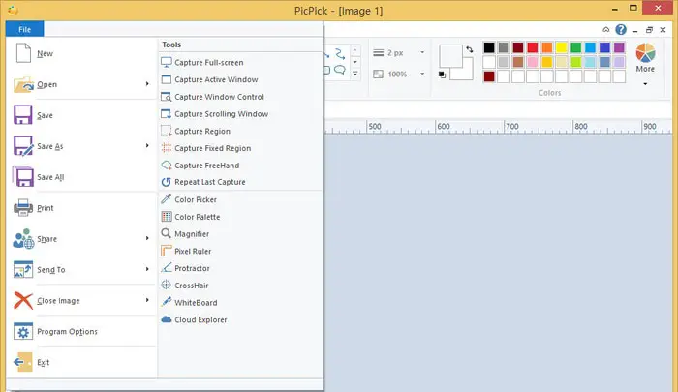Screen dimensions: 678x392
Task: Choose Save All
Action: pyautogui.click(x=82, y=177)
